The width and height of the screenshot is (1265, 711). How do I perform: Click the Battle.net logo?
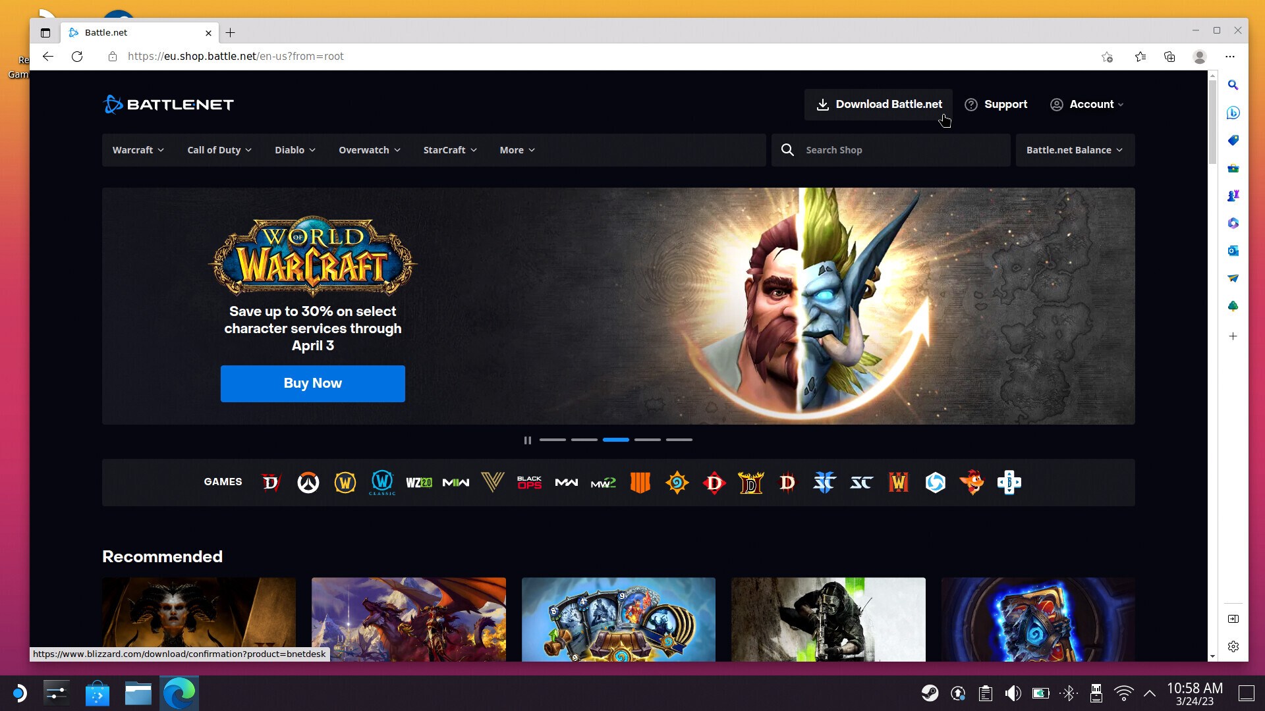tap(169, 104)
